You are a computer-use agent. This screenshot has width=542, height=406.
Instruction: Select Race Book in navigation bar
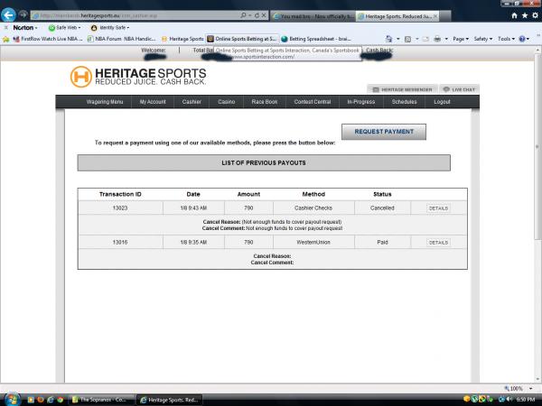265,102
